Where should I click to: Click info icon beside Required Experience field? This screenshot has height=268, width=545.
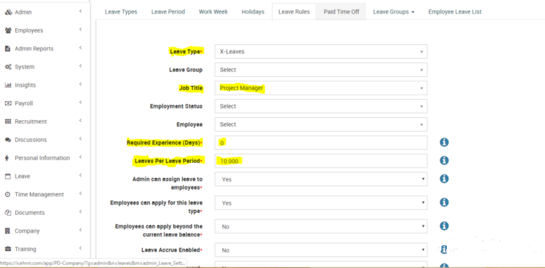coord(444,143)
